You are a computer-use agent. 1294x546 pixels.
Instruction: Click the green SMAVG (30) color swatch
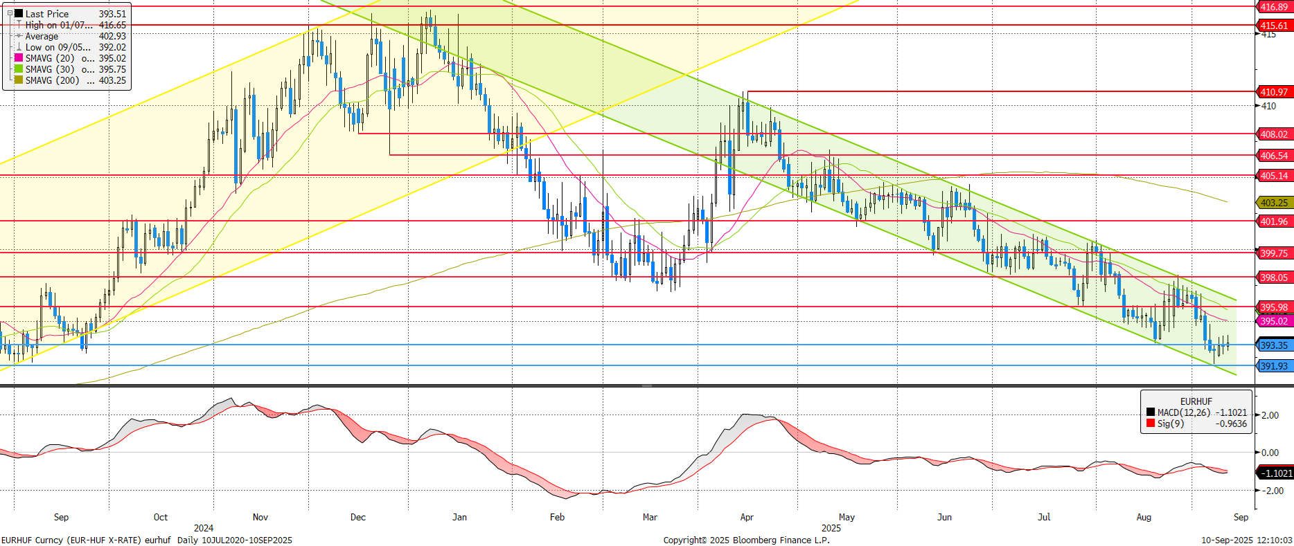(x=19, y=69)
